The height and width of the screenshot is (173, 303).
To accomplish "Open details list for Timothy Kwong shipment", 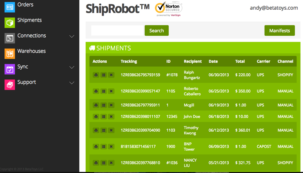I will (x=103, y=130).
